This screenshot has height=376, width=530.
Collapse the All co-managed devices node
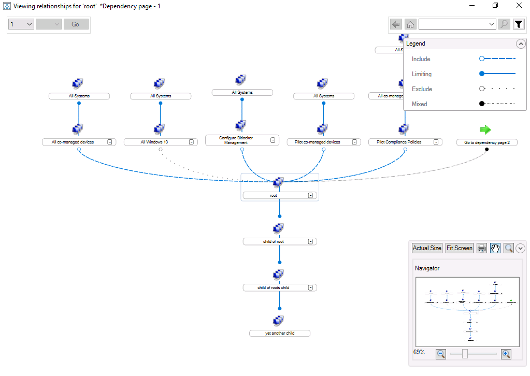click(110, 142)
